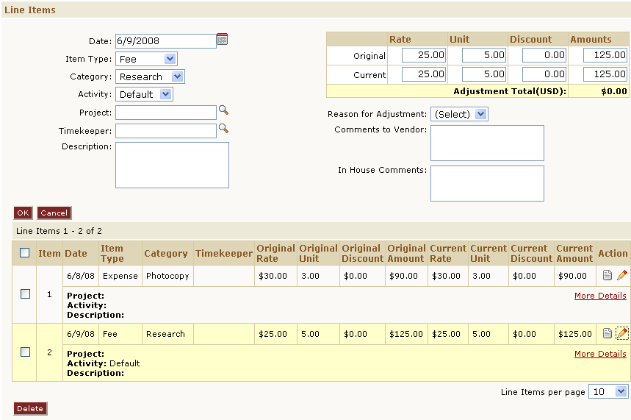Click the 6/8/08 date cell

coord(81,276)
